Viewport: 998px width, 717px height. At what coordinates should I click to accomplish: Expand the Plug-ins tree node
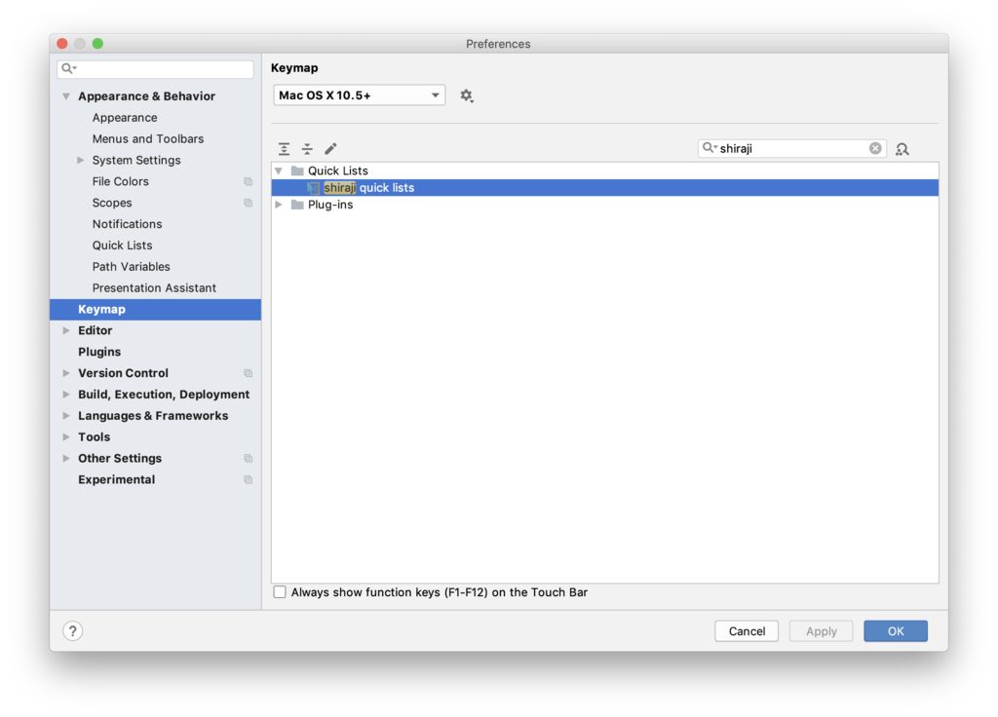point(279,205)
